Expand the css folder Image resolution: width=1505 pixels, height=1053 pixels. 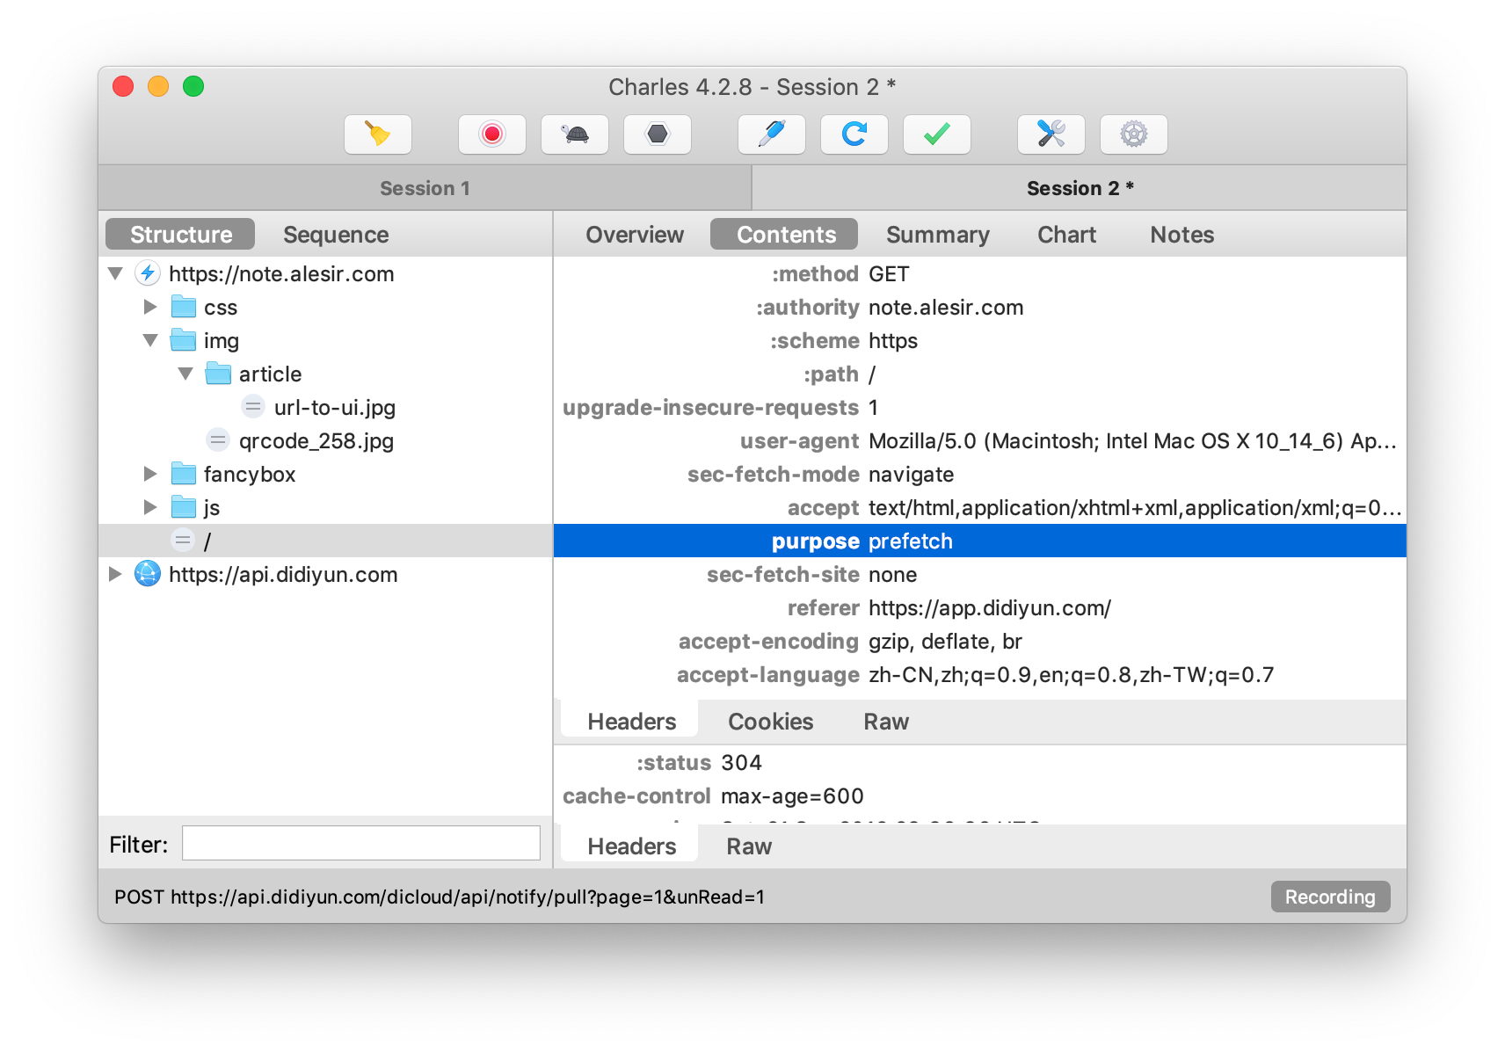[x=150, y=307]
